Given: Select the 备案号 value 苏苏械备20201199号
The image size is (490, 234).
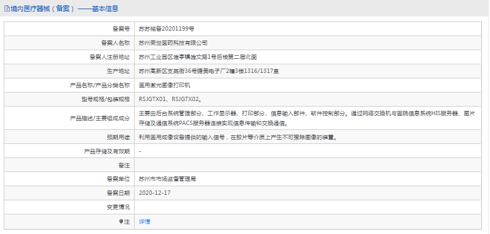Looking at the screenshot, I should 167,29.
